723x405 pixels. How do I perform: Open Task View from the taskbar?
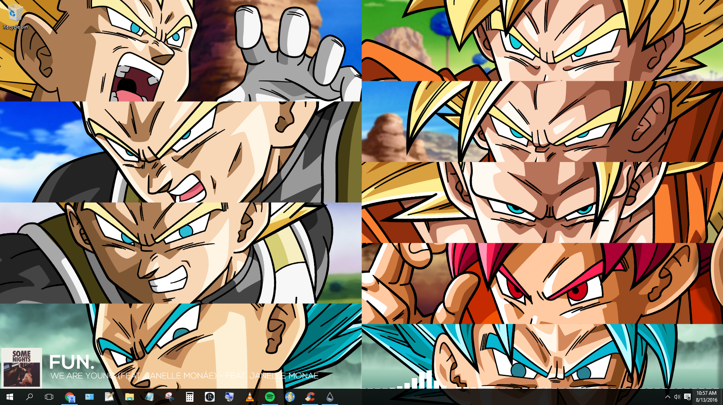click(49, 397)
